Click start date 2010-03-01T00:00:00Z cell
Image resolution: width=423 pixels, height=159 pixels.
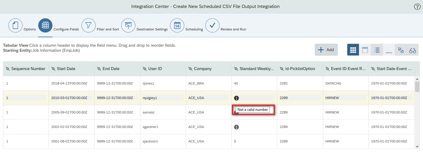coord(72,98)
